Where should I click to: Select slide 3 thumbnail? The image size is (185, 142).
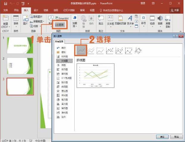(x=20, y=86)
